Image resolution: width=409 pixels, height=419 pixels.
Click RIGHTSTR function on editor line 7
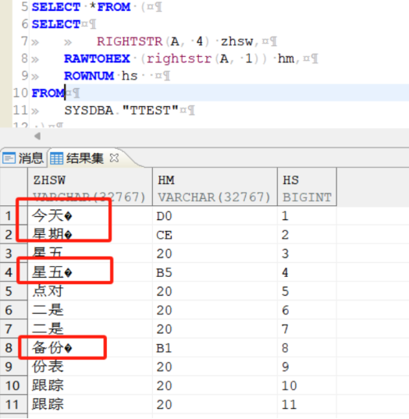(x=130, y=41)
